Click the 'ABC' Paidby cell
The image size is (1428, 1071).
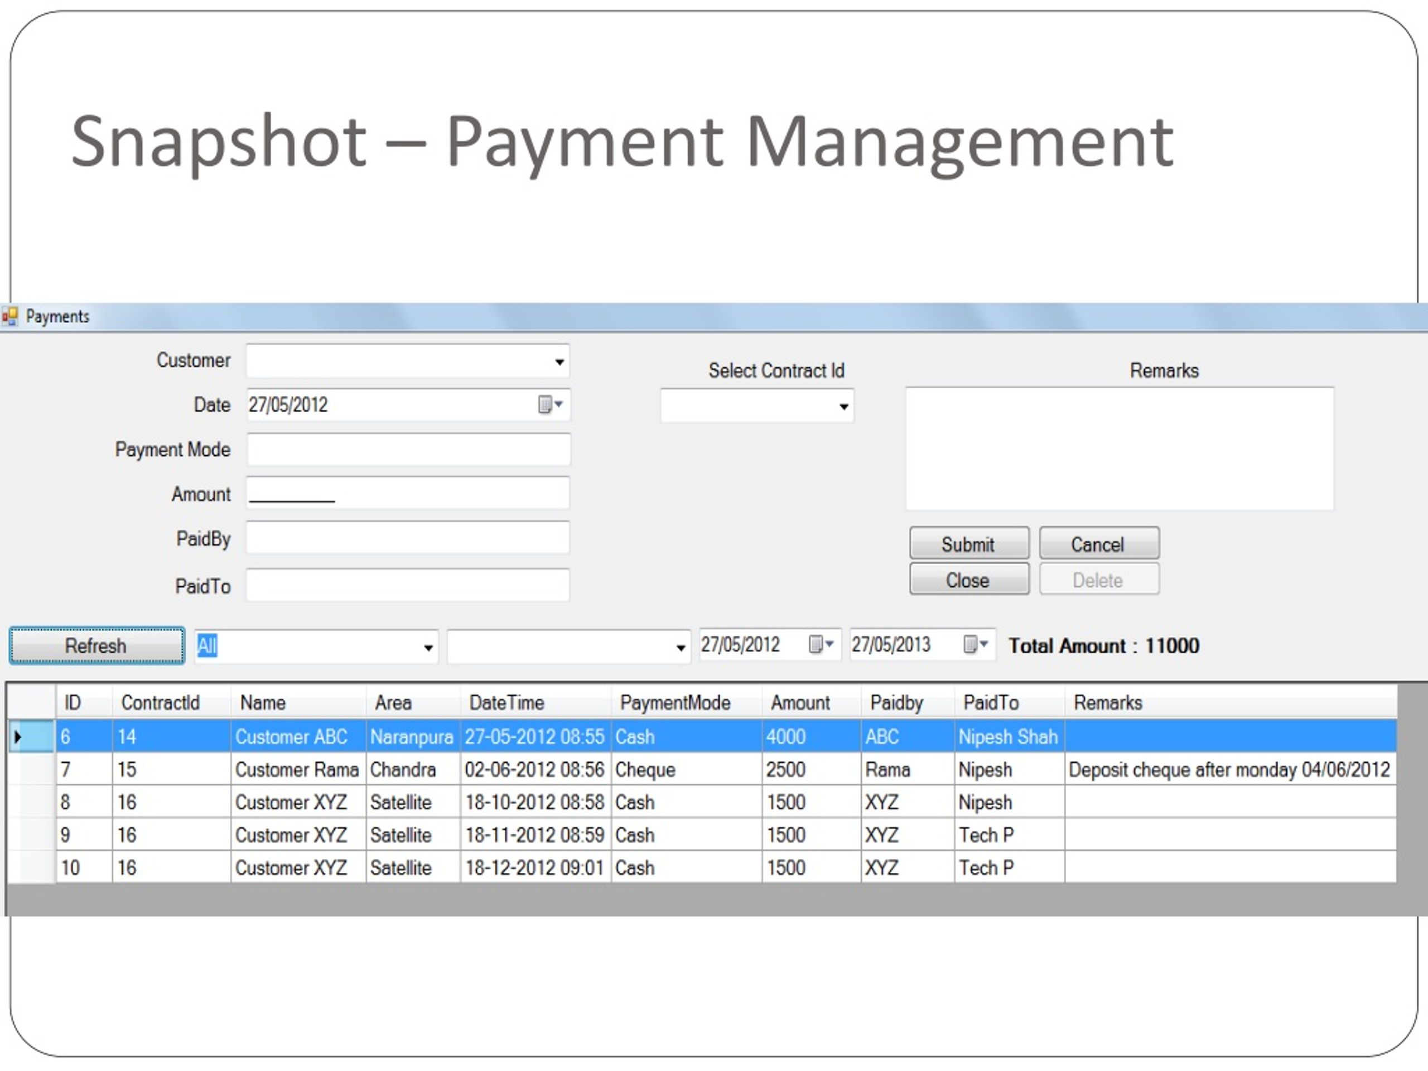(908, 737)
